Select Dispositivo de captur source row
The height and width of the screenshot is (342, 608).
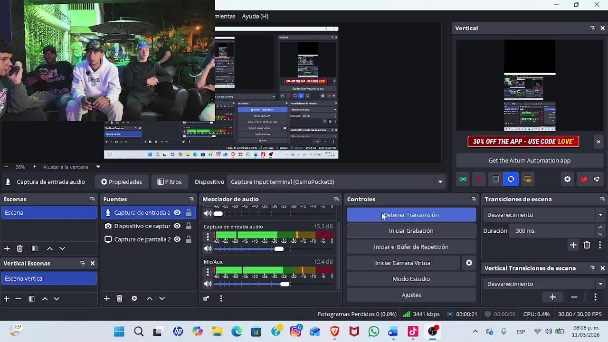148,226
